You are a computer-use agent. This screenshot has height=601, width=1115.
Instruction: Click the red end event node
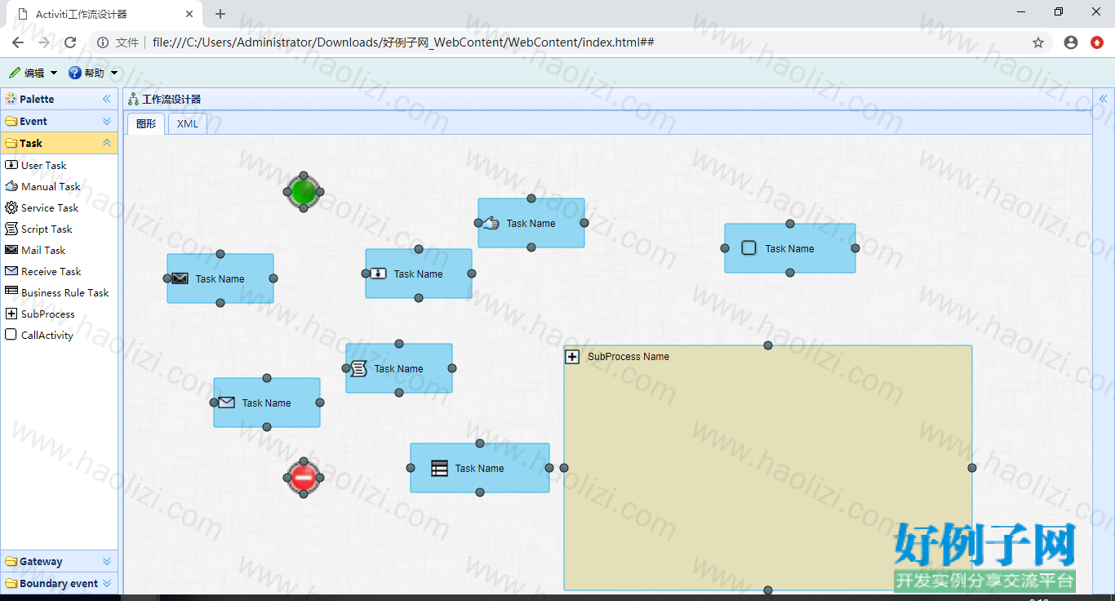pos(304,478)
